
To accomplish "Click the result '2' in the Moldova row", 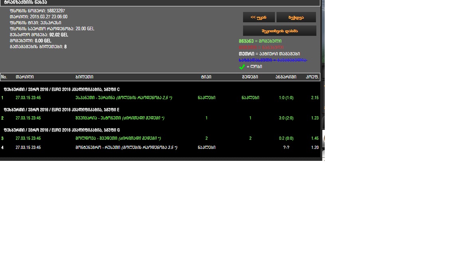I will pos(250,139).
